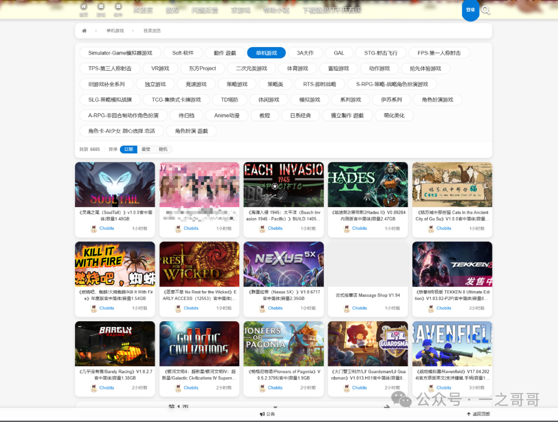The width and height of the screenshot is (558, 422).
Task: Select the RTS-即时战略 tag
Action: 320,84
